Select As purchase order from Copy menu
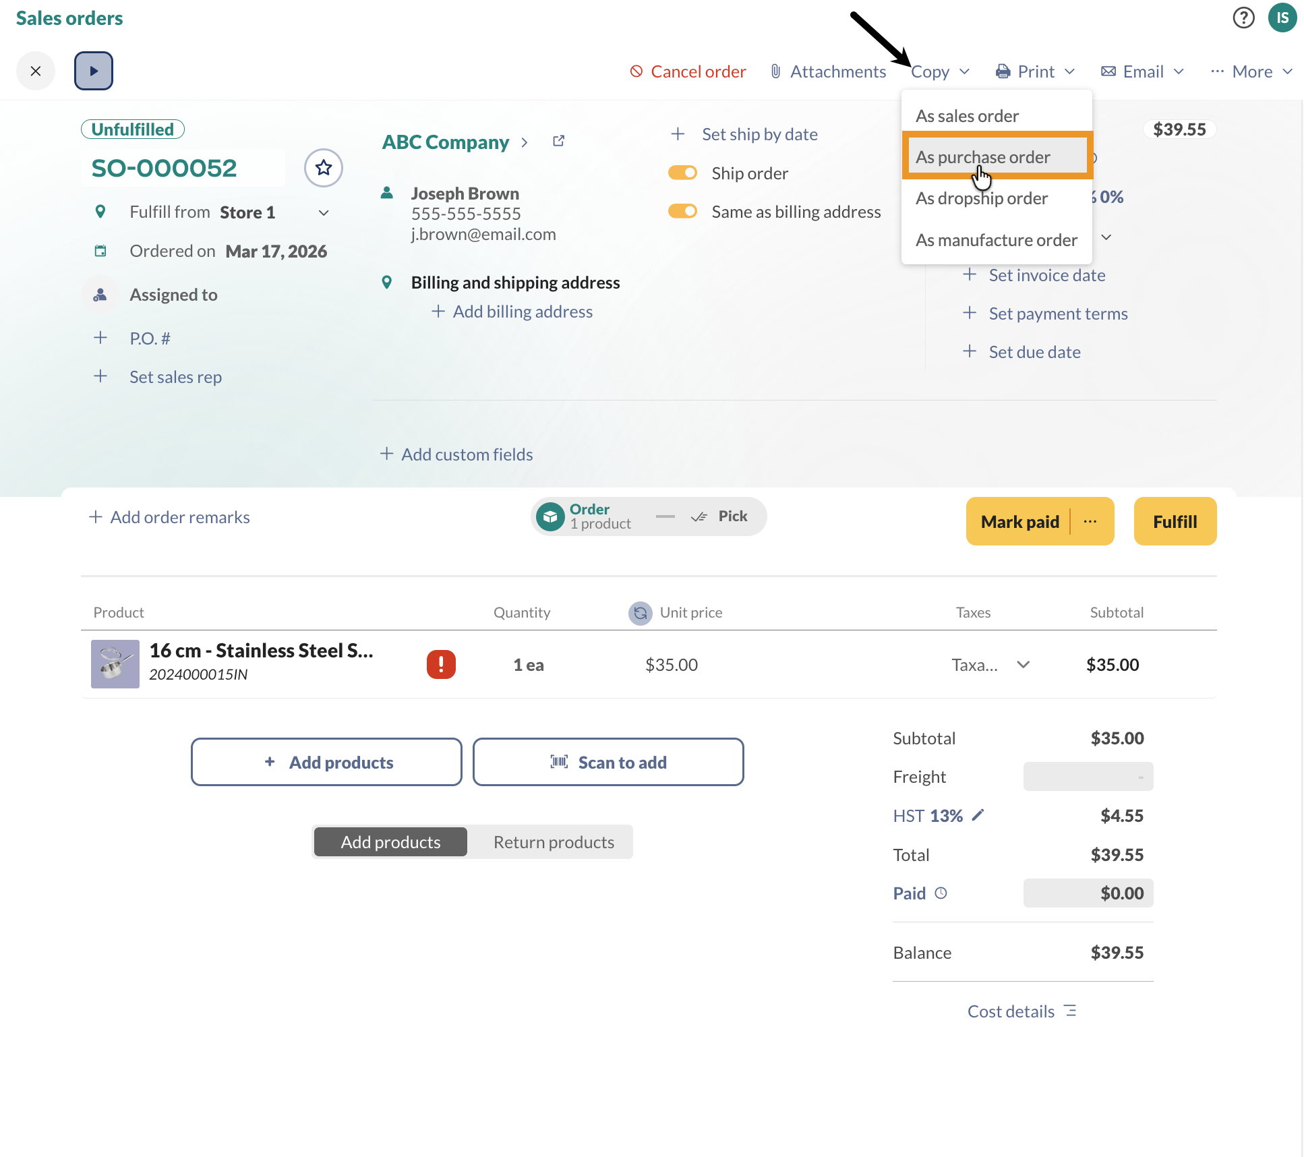Screen dimensions: 1304x1157 click(x=982, y=157)
